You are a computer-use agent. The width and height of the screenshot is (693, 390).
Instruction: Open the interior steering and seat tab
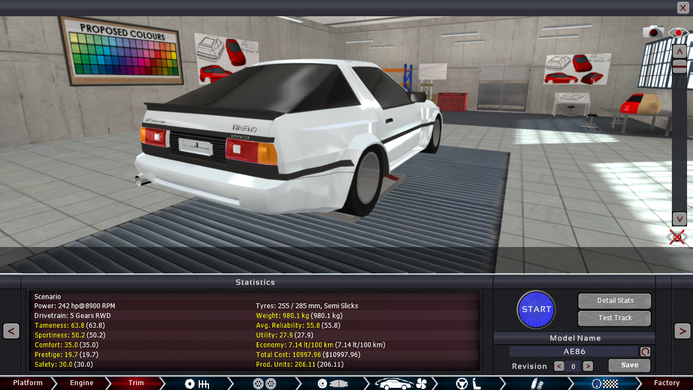(x=468, y=383)
